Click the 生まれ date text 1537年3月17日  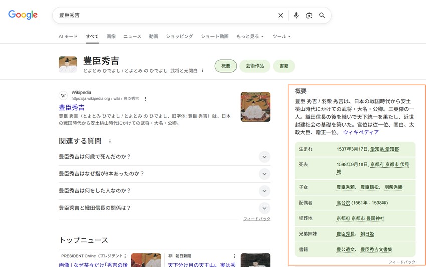point(352,149)
